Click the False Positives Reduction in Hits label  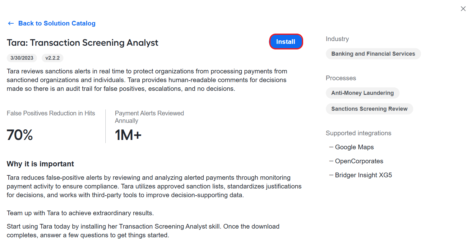click(51, 113)
